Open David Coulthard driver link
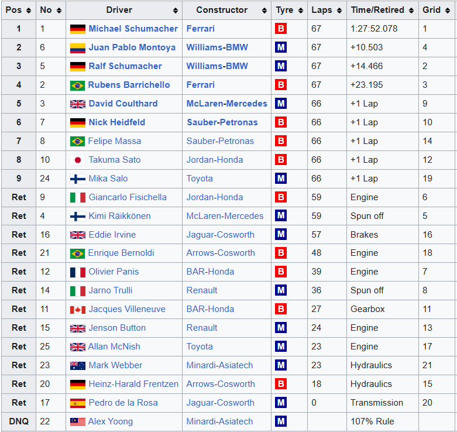 pos(123,104)
